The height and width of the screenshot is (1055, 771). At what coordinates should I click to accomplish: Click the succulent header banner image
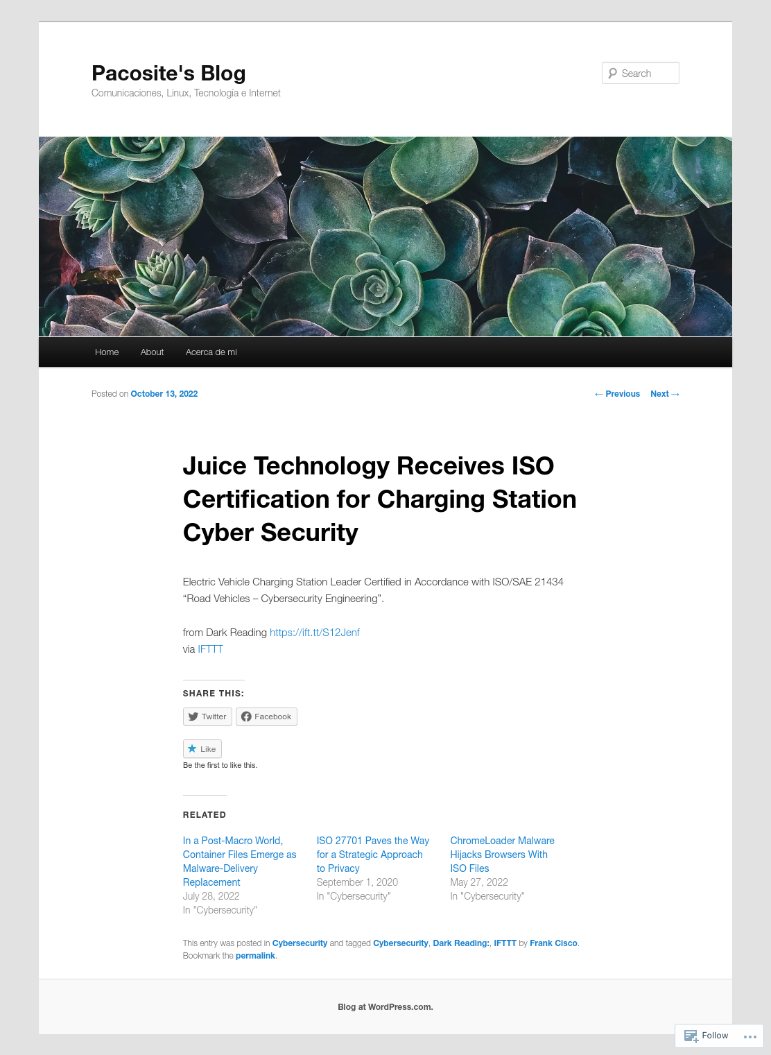pos(385,237)
